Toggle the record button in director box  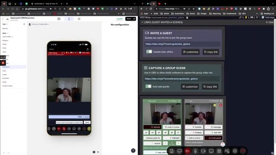pos(152,143)
